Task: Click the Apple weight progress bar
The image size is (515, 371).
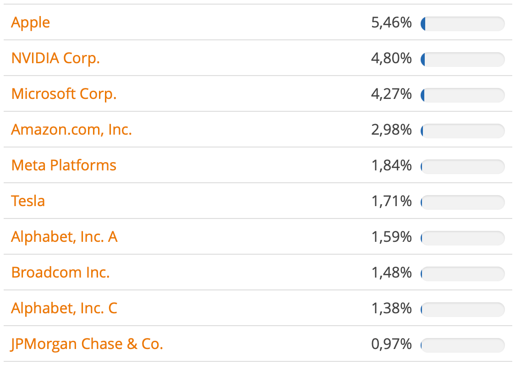Action: (x=462, y=23)
